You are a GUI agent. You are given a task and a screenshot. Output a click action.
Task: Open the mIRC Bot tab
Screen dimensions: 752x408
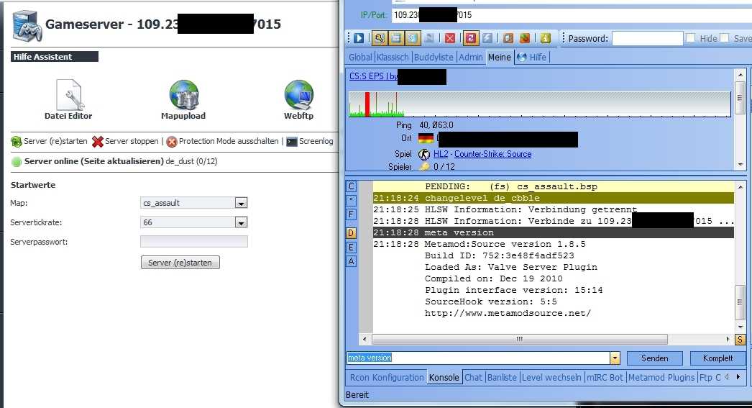[605, 377]
